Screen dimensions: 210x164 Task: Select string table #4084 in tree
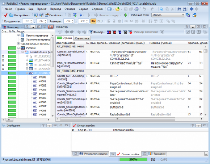pos(42,94)
